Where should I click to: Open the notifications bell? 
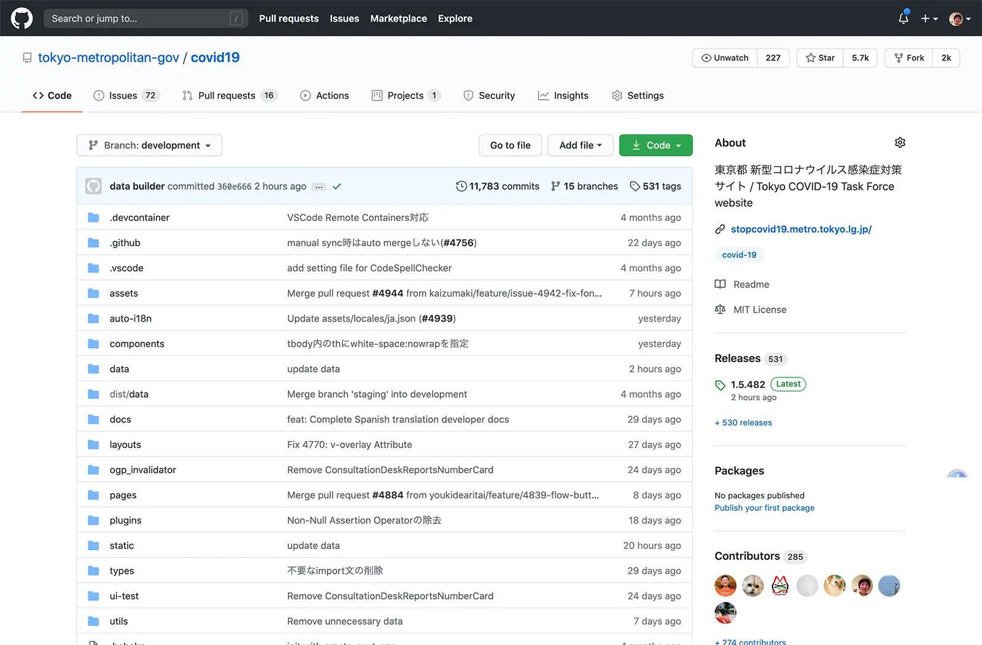[x=903, y=18]
